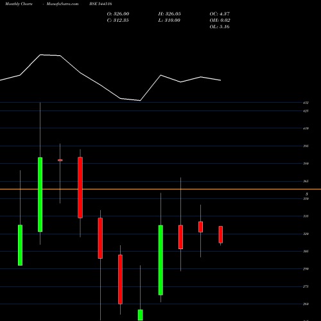
Task: Click the 320 price axis label
Action: [x=306, y=234]
